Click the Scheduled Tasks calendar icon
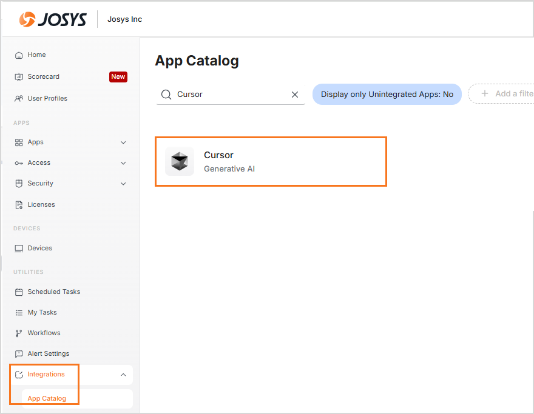The height and width of the screenshot is (414, 534). [19, 292]
